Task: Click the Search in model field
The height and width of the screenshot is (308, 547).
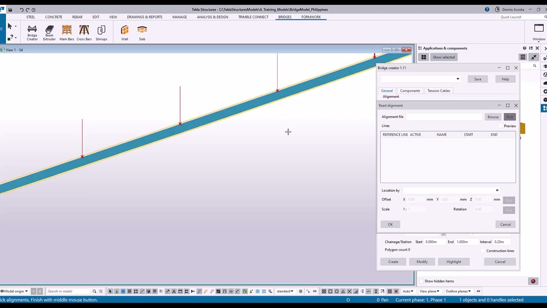Action: (68, 291)
